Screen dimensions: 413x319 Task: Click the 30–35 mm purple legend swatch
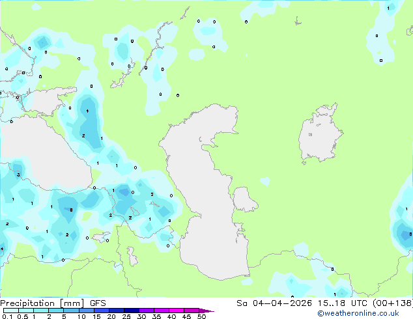point(147,311)
